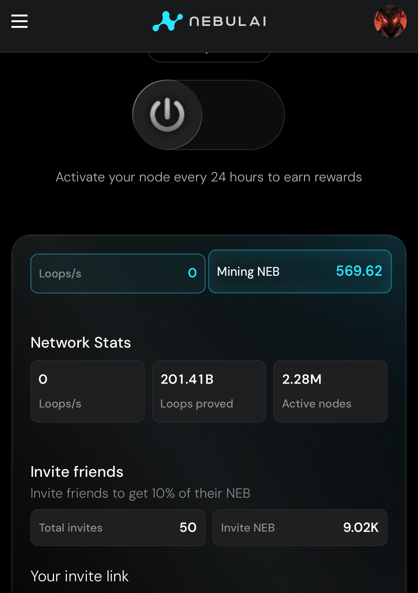Open the user profile avatar
418x593 pixels.
click(x=390, y=21)
